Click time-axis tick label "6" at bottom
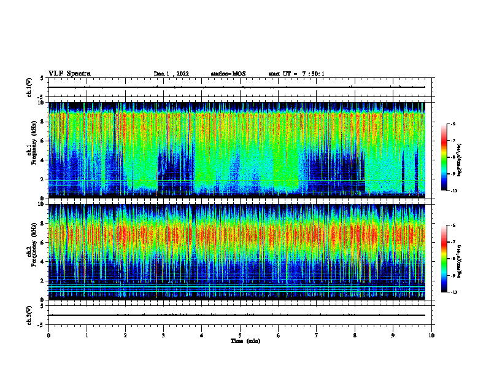The height and width of the screenshot is (376, 486). coord(279,335)
